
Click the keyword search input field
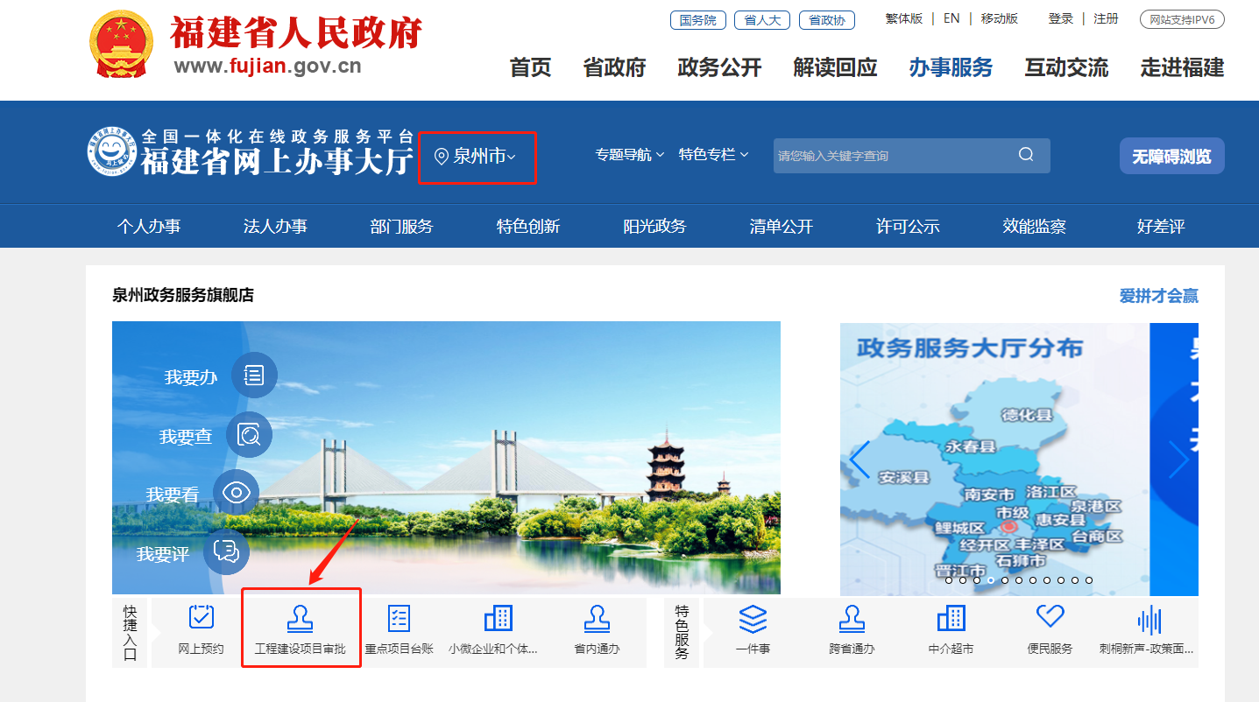pos(894,156)
